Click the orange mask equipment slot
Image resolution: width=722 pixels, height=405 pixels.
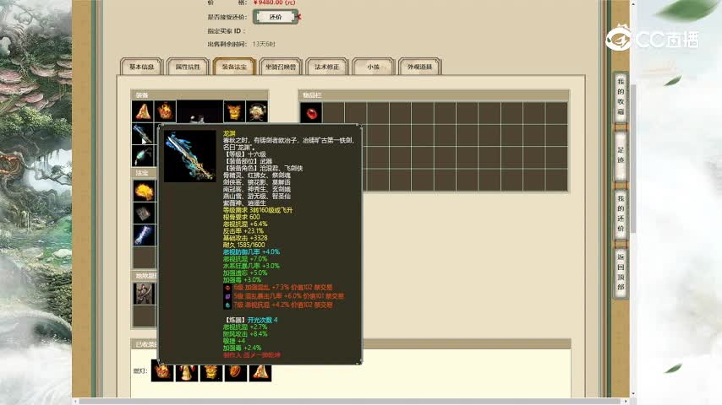coord(234,111)
